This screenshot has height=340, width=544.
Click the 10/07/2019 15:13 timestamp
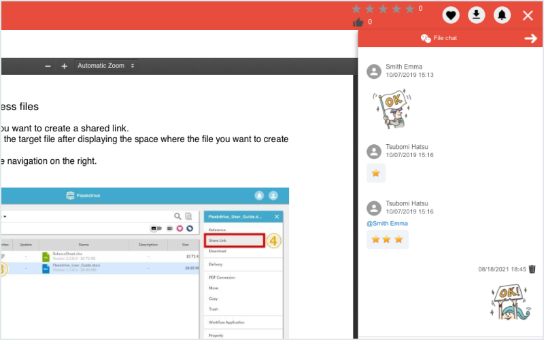(409, 75)
